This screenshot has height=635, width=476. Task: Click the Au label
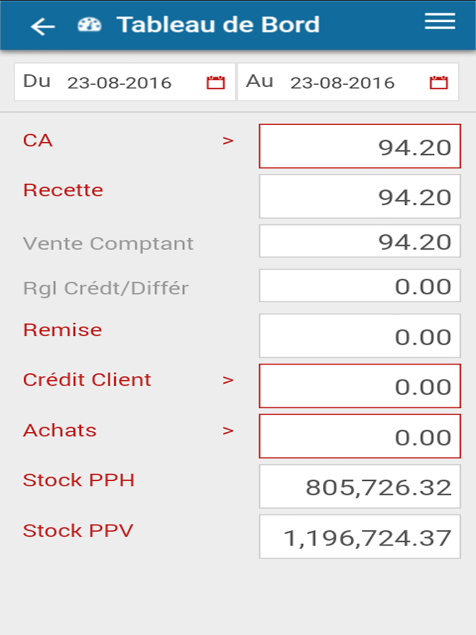point(260,81)
